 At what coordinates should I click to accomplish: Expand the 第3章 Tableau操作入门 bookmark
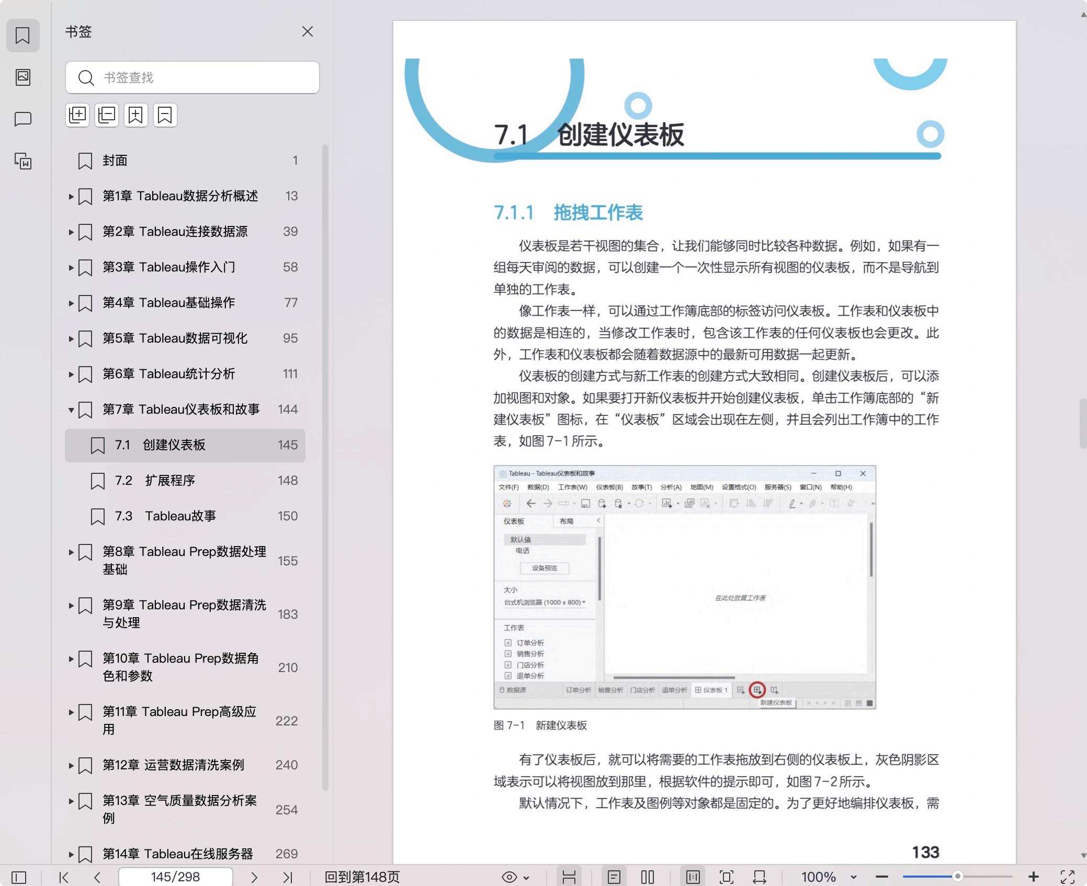pyautogui.click(x=71, y=268)
